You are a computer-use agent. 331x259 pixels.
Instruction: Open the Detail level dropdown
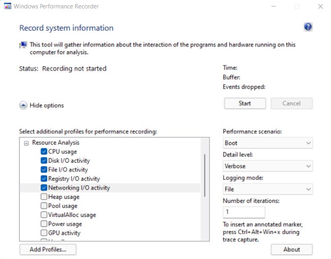click(267, 166)
